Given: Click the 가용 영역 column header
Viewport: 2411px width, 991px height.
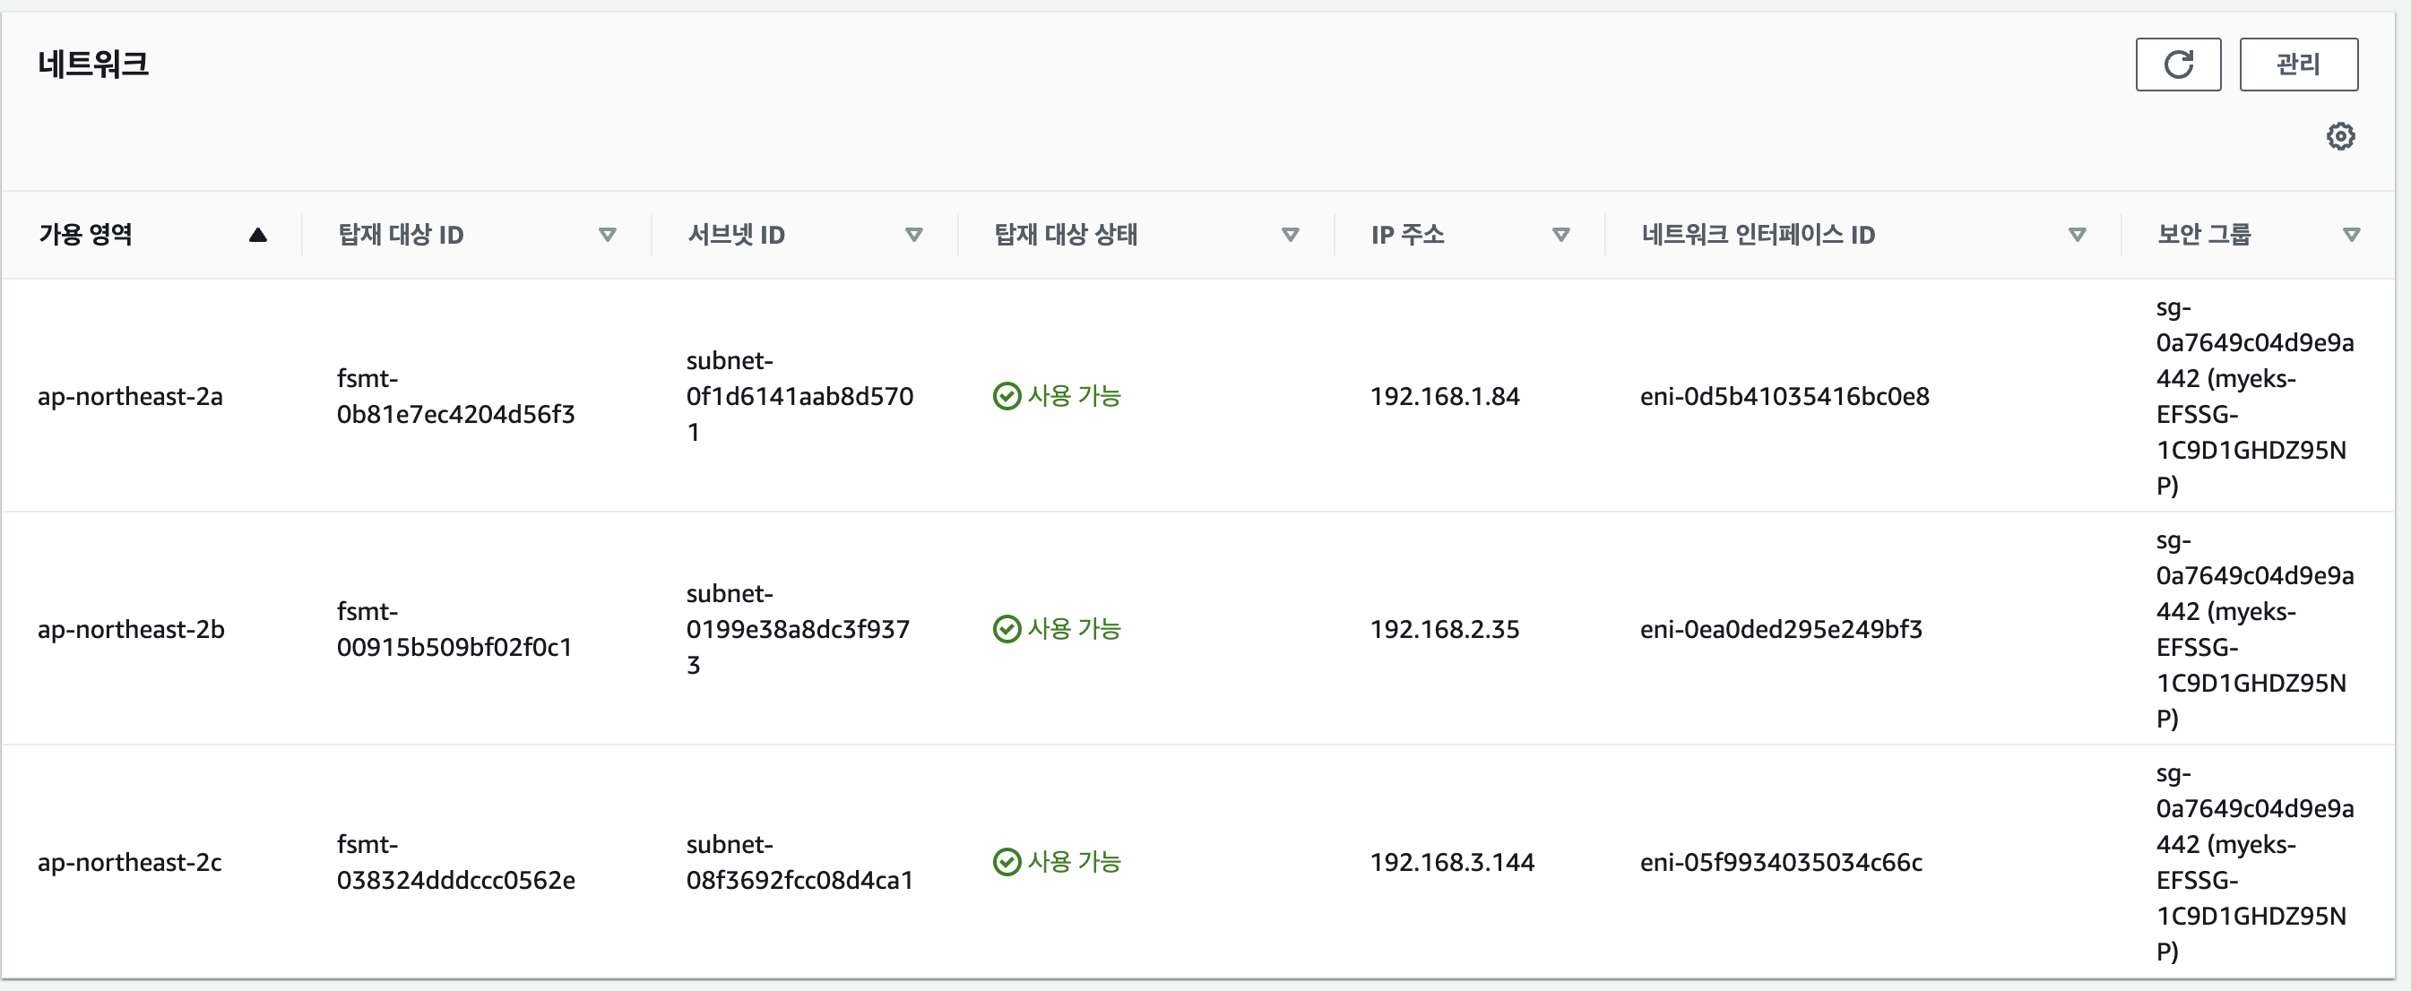Looking at the screenshot, I should tap(85, 235).
